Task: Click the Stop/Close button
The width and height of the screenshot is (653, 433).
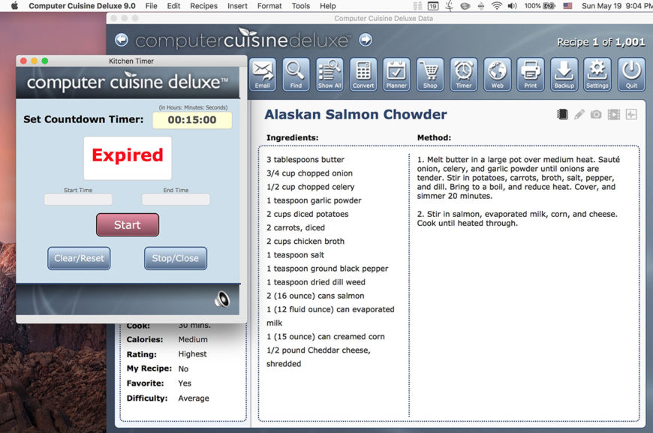Action: (176, 258)
